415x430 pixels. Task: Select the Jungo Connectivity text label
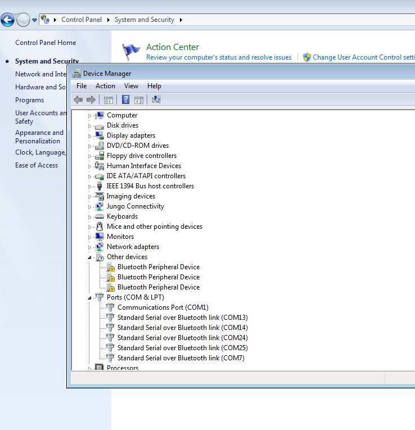click(x=135, y=206)
